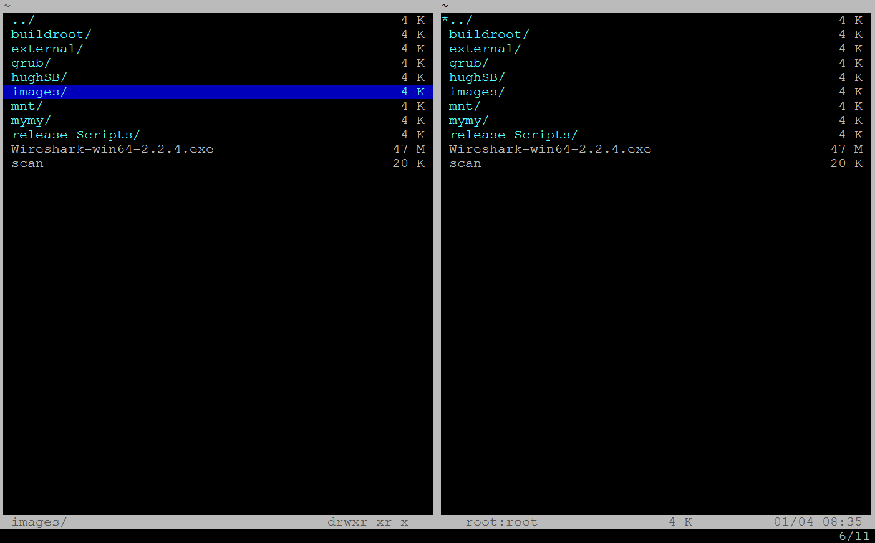Select Wireshark-win64-2.2.4.exe in right pane
This screenshot has height=543, width=875.
(550, 149)
